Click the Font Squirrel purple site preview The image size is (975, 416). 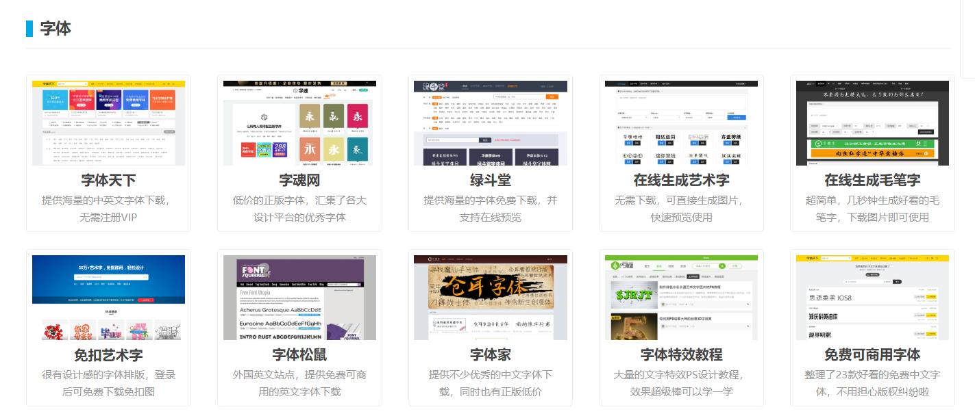299,297
